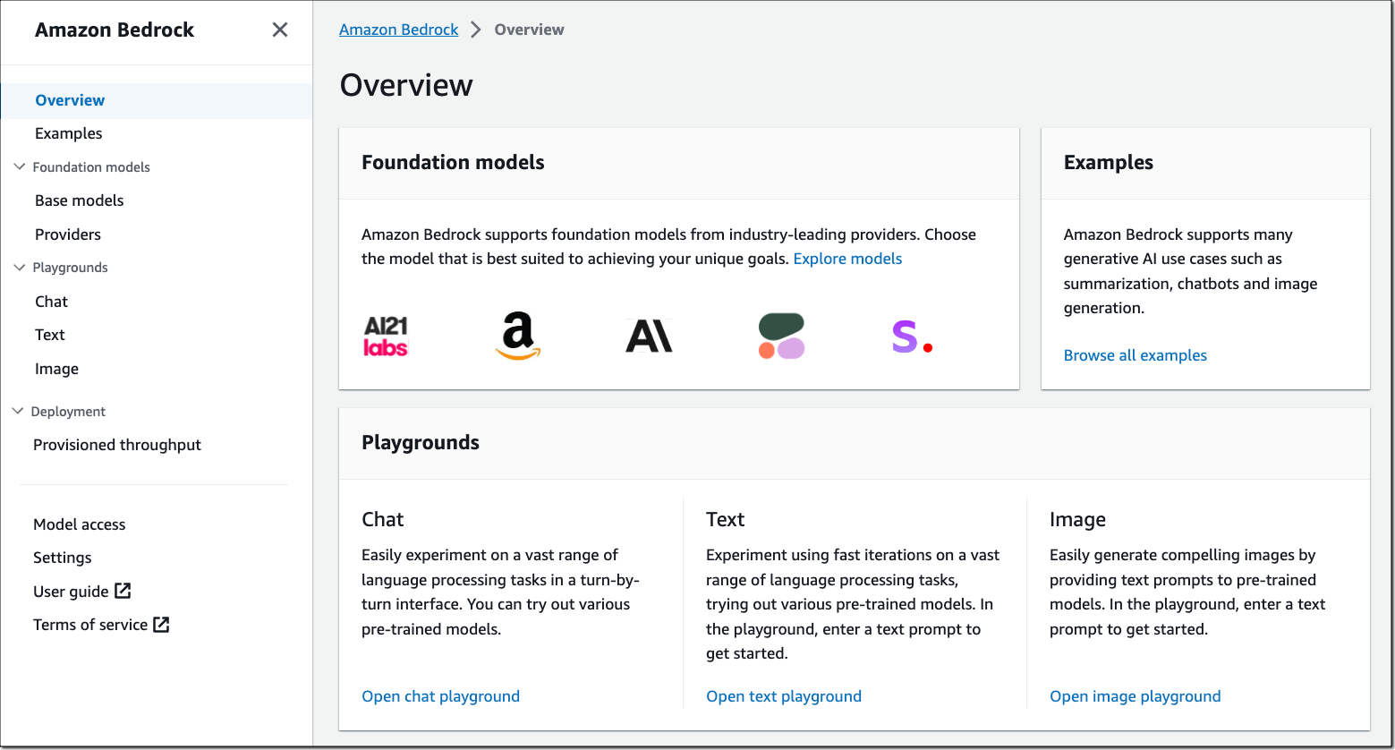The width and height of the screenshot is (1395, 750).
Task: Click the Anthropic provider logo
Action: pos(649,337)
